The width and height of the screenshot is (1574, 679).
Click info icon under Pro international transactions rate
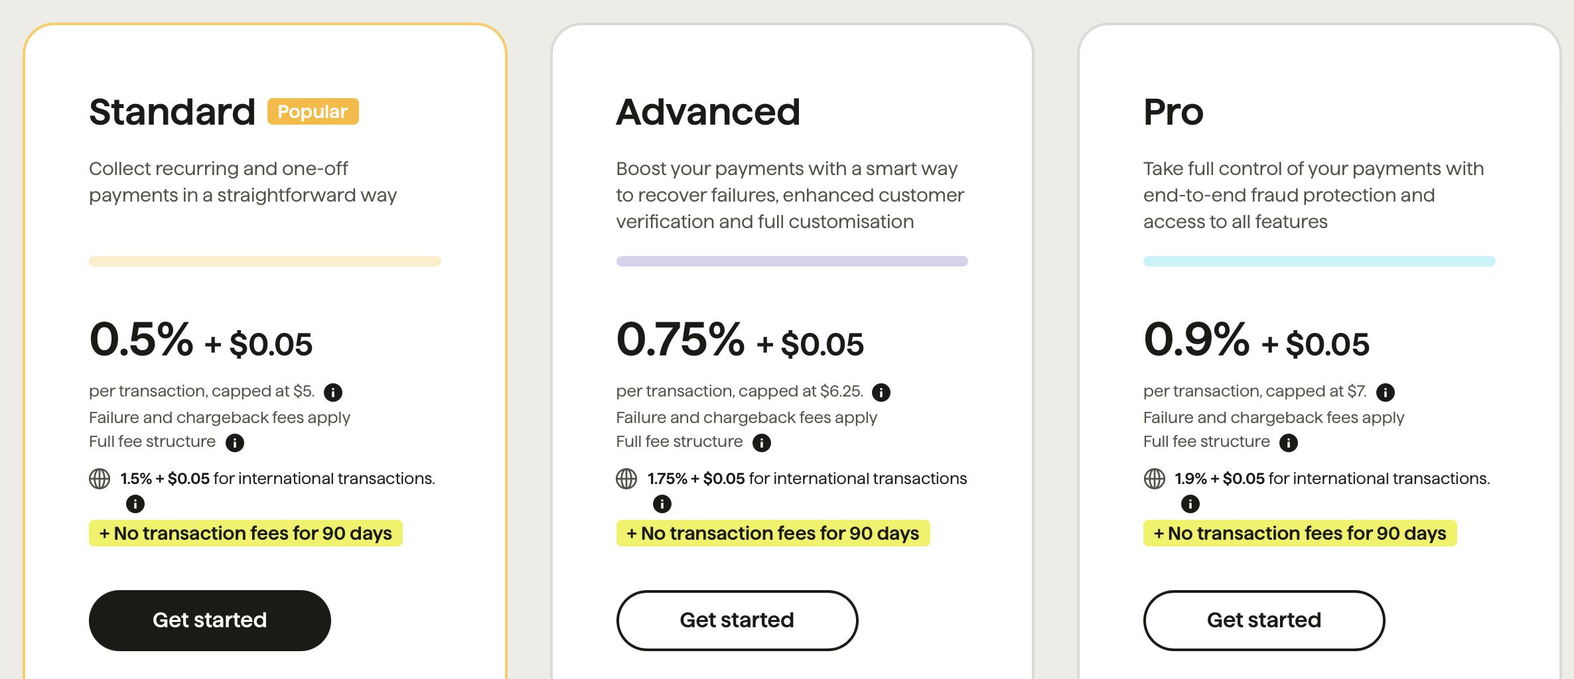tap(1190, 504)
